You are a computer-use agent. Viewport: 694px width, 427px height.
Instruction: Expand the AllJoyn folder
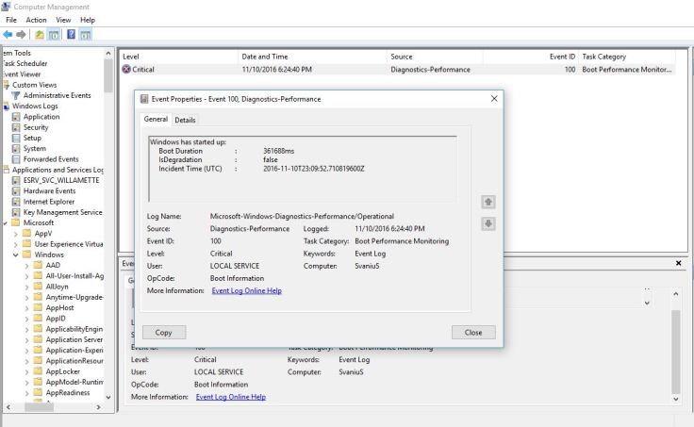(26, 287)
